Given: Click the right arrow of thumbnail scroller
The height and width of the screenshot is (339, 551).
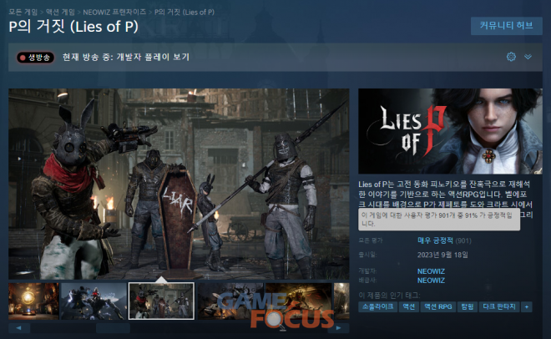Looking at the screenshot, I should point(338,328).
